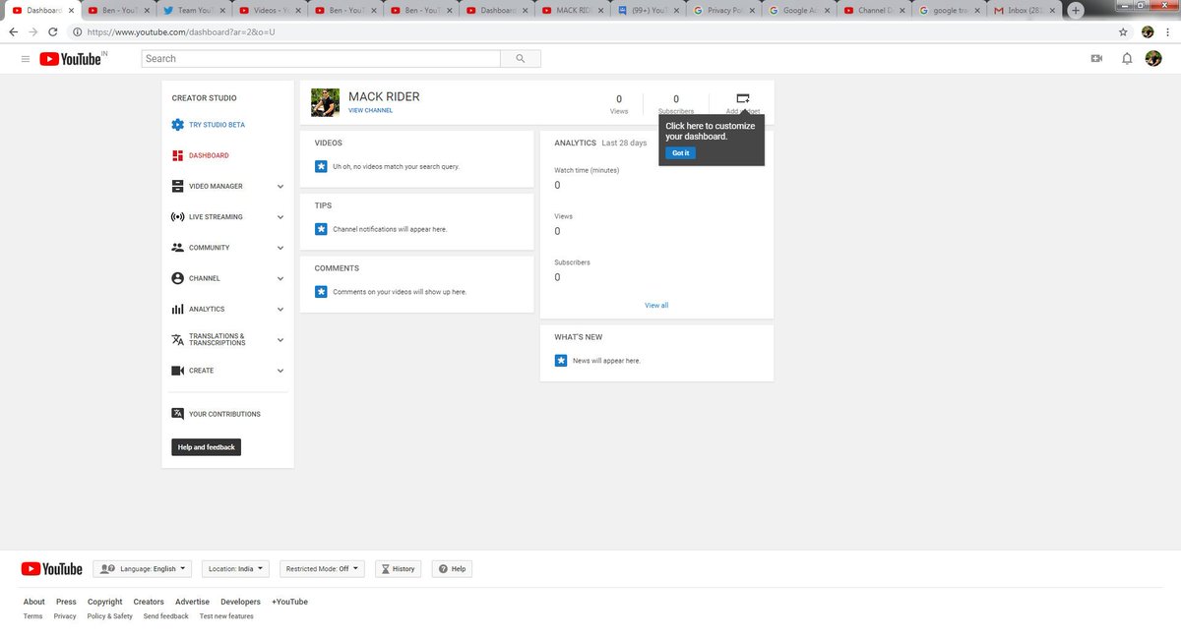Image resolution: width=1181 pixels, height=637 pixels.
Task: Open the Send feedback footer link
Action: 165,616
